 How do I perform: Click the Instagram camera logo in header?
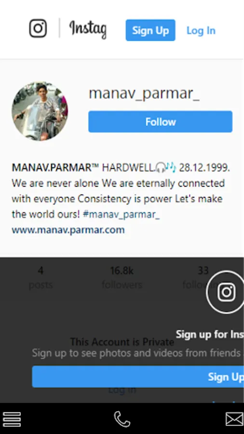[x=38, y=28]
